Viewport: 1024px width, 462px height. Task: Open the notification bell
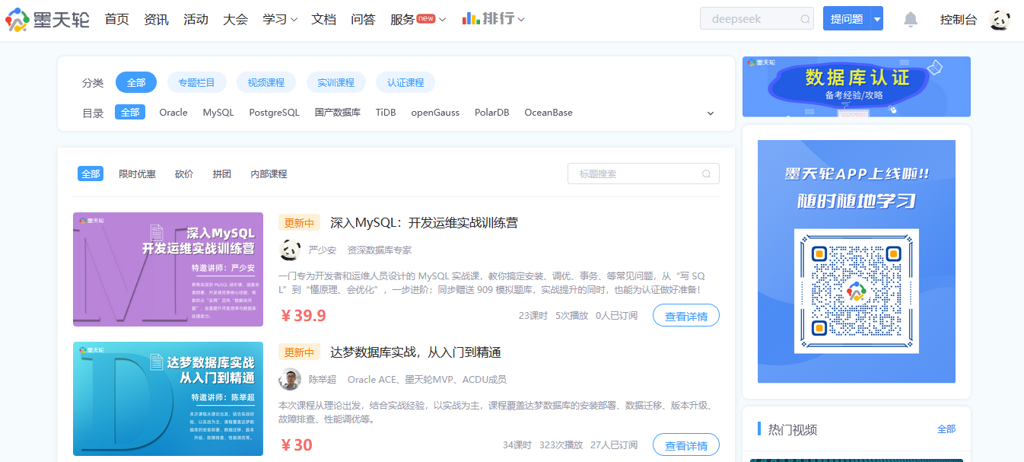point(911,19)
